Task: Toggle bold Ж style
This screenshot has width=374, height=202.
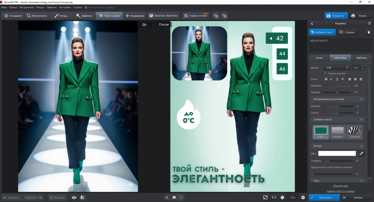Action: 326,79
